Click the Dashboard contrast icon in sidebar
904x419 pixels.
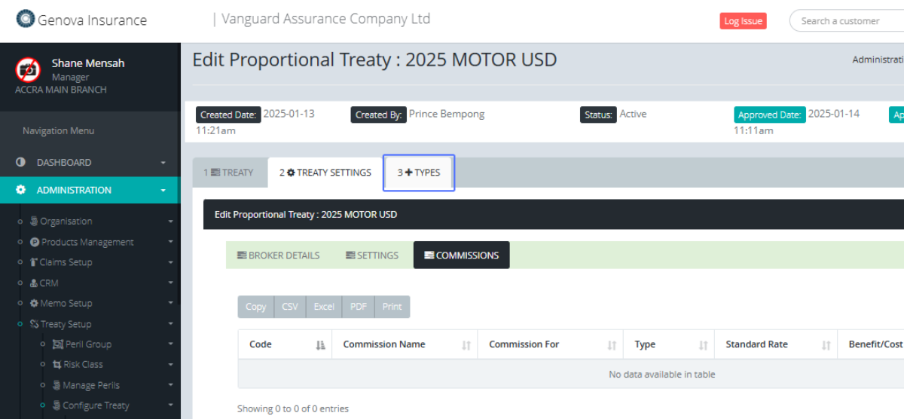tap(20, 163)
